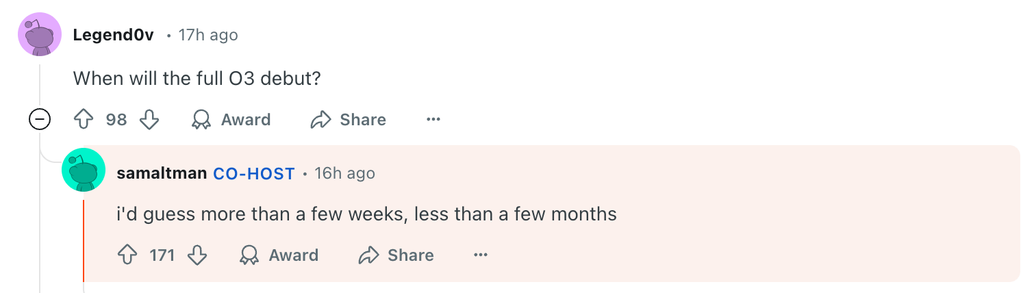The image size is (1034, 293).
Task: Open the 16h ago reply timestamp
Action: (x=344, y=173)
